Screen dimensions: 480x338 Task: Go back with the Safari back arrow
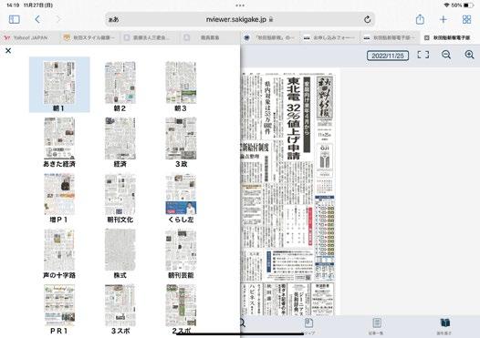(x=37, y=19)
